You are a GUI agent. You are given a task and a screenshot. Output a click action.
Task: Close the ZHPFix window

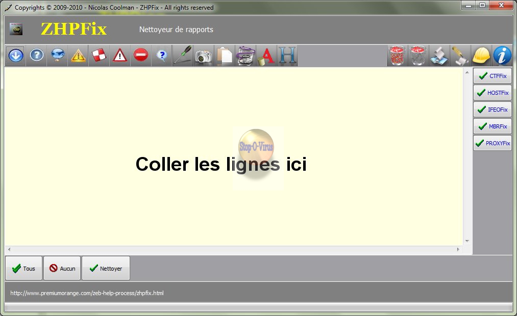tap(501, 5)
